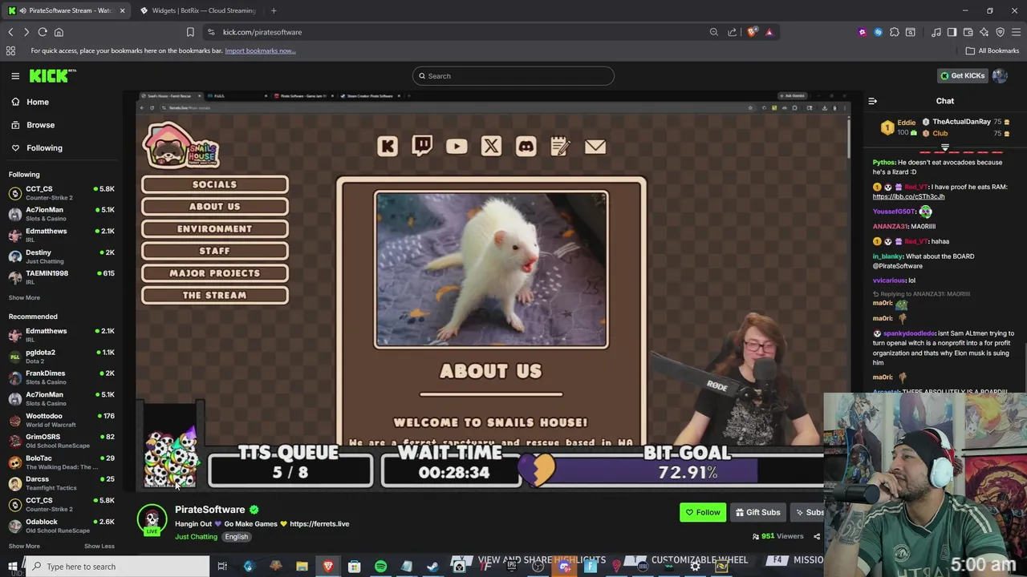
Task: Open File Explorer from the taskbar
Action: coord(302,567)
